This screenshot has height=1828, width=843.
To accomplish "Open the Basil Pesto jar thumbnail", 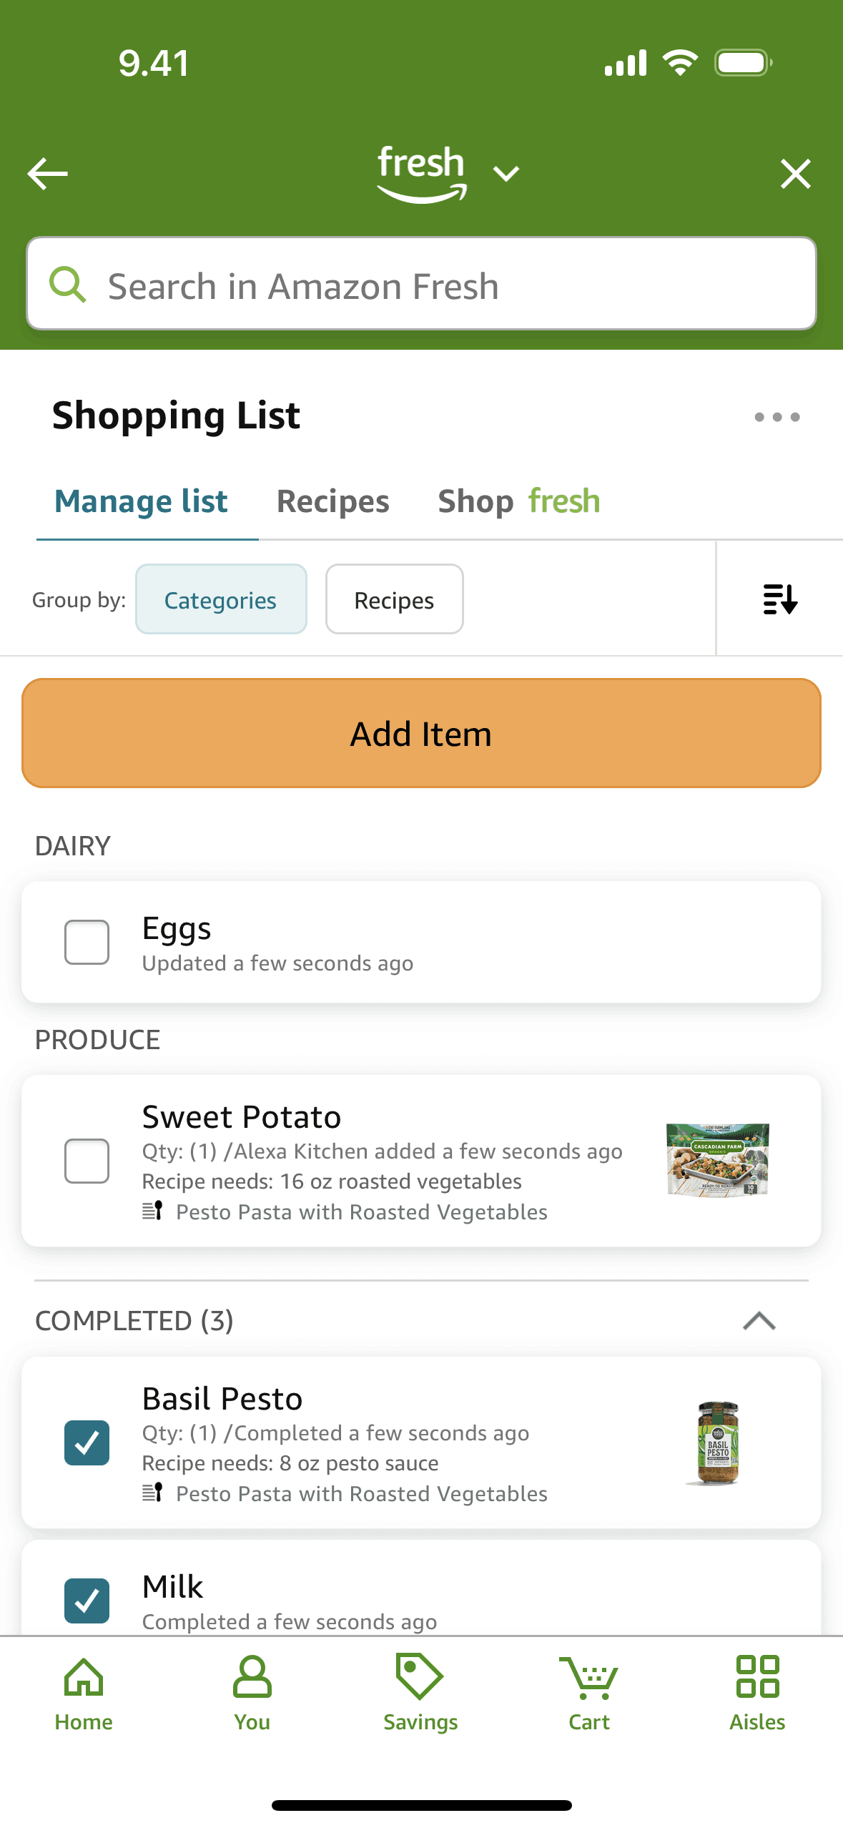I will [717, 1443].
